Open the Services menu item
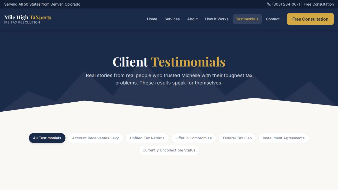This screenshot has width=338, height=190. (x=172, y=19)
